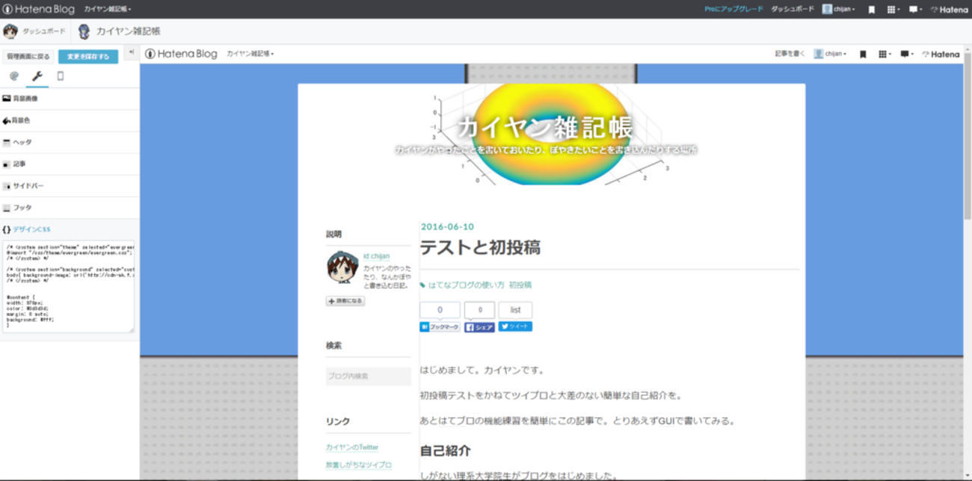Collapse the デザインCSS section

pos(70,229)
